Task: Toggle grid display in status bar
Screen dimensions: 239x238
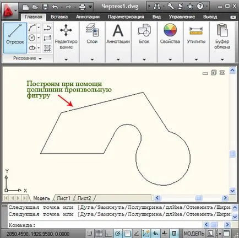Action: [x=99, y=234]
